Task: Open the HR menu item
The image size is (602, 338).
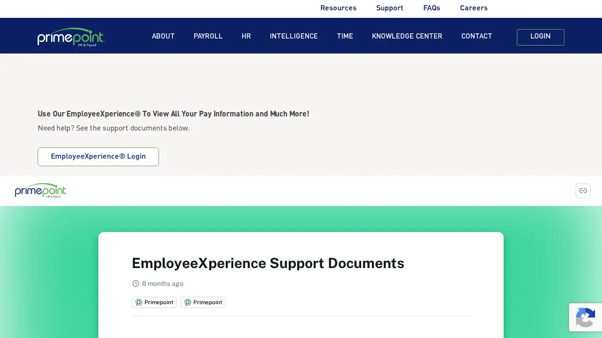Action: click(x=246, y=36)
